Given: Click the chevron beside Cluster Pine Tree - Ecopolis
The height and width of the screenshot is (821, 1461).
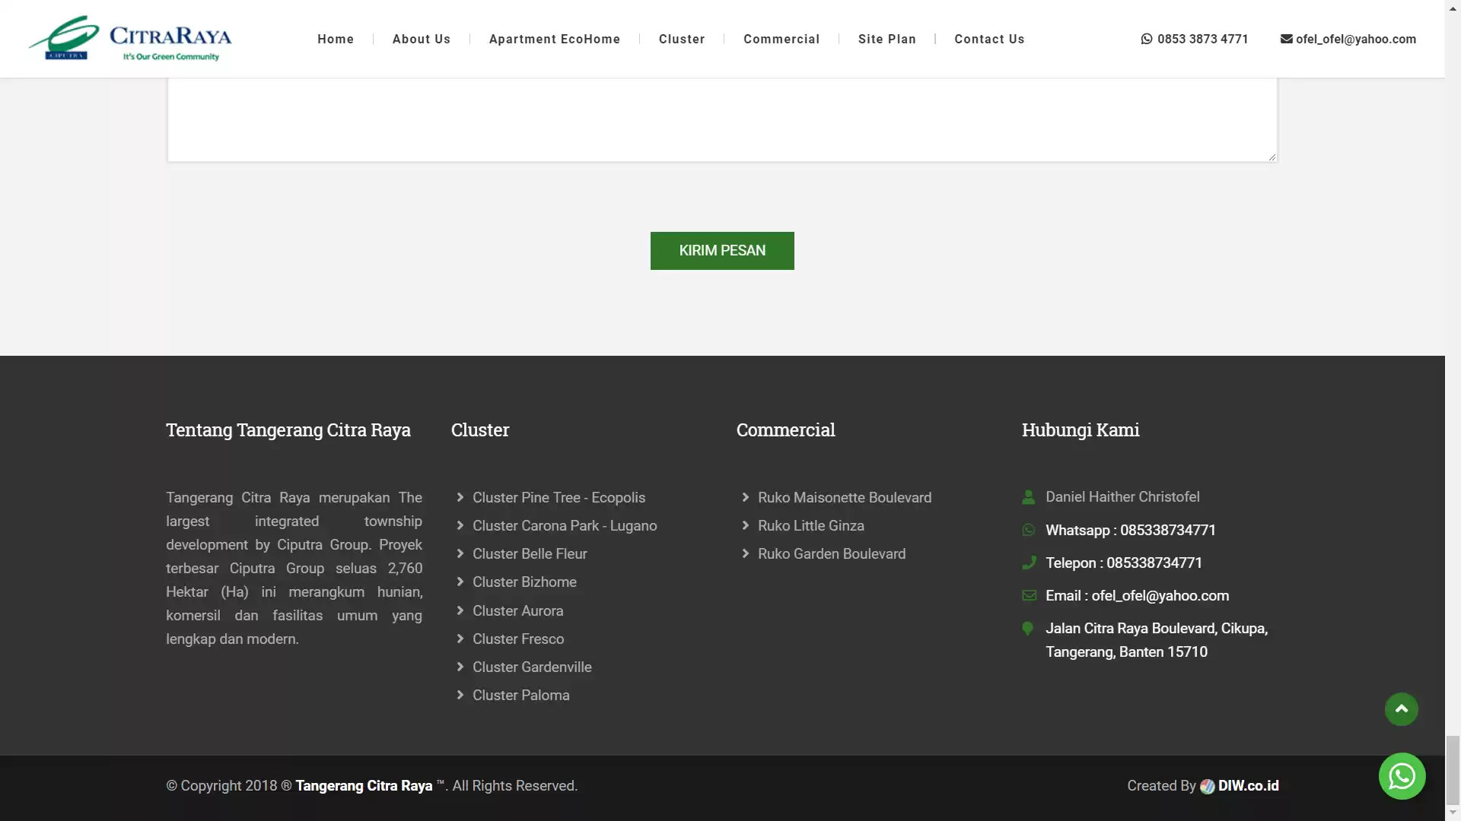Looking at the screenshot, I should click(x=460, y=497).
